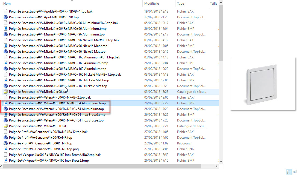Select Misnia C=160 Nickelé Mat.top file
The width and height of the screenshot is (299, 175).
pyautogui.click(x=58, y=86)
